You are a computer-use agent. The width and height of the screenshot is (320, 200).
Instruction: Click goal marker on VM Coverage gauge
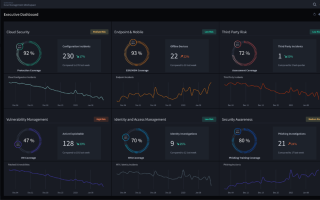coord(18,144)
